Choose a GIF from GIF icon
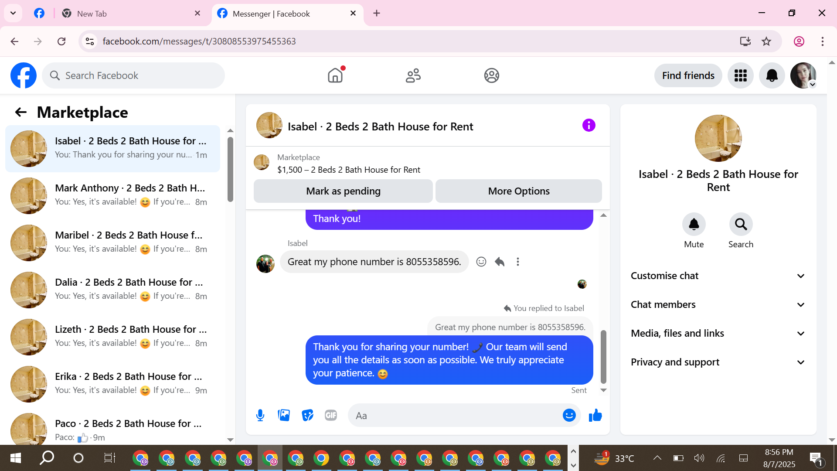The image size is (837, 471). [331, 416]
